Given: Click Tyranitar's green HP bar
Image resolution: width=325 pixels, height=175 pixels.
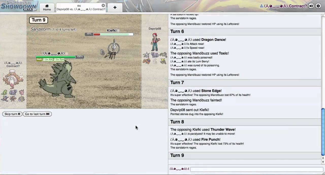Looking at the screenshot, I should point(56,57).
